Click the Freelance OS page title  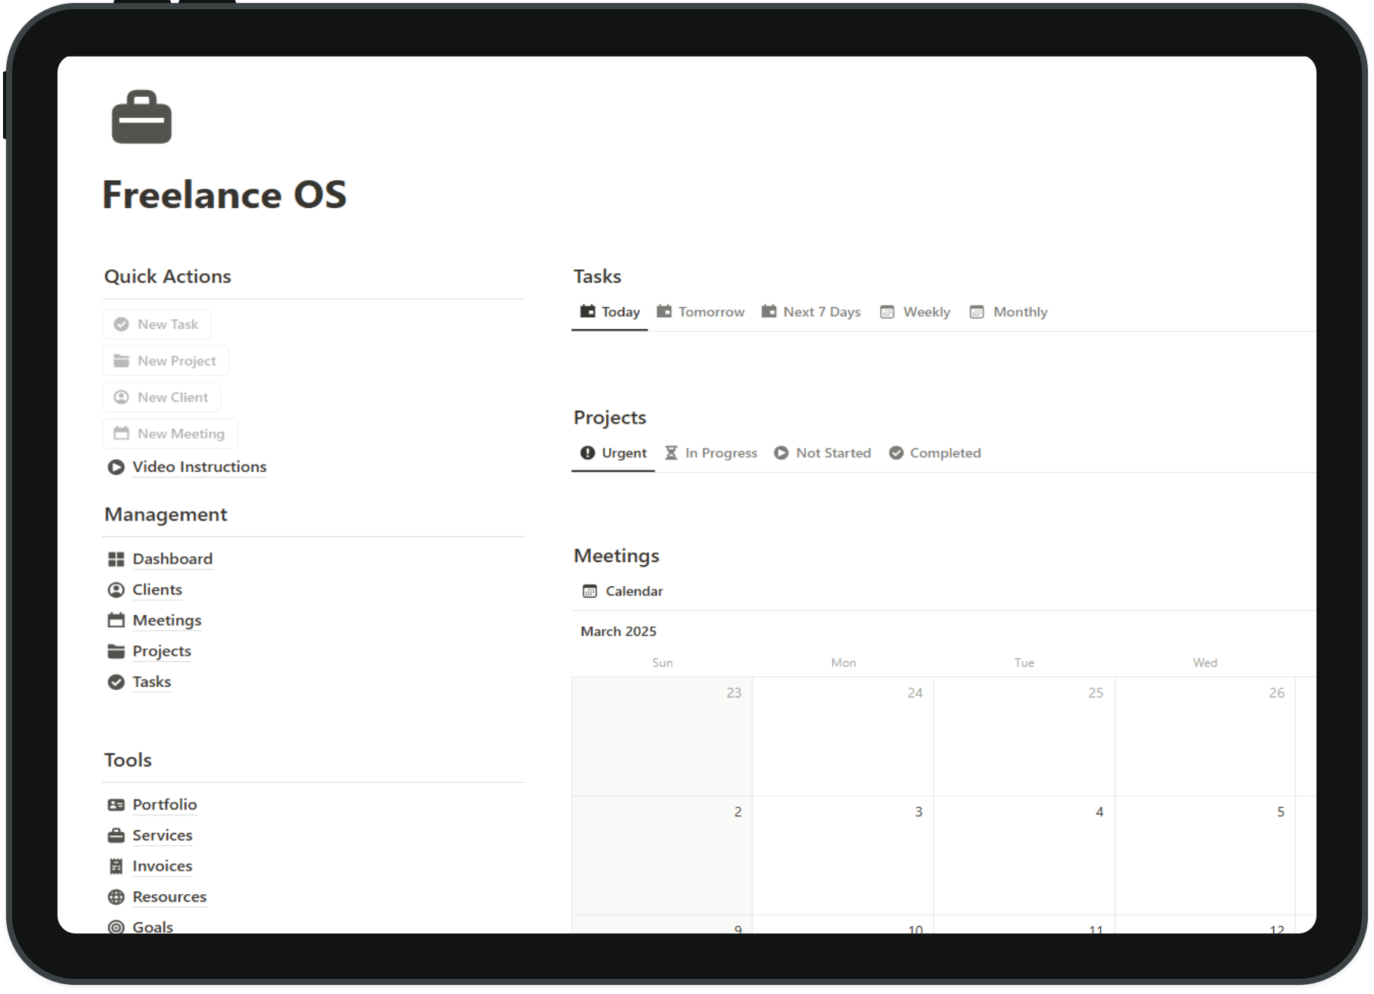[225, 194]
